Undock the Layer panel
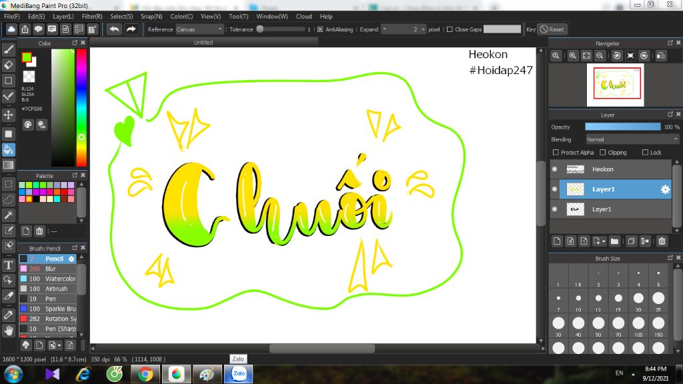This screenshot has width=683, height=384. [670, 114]
